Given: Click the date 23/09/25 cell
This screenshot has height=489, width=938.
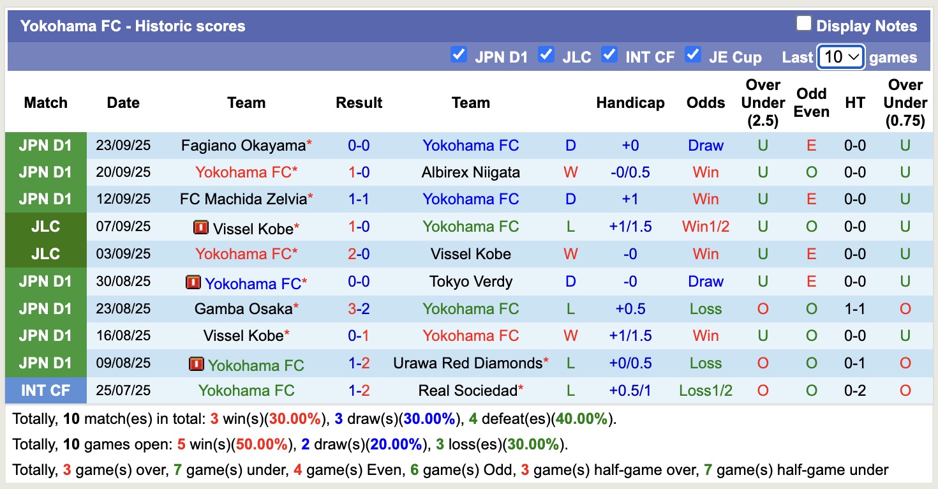Looking at the screenshot, I should 123,145.
